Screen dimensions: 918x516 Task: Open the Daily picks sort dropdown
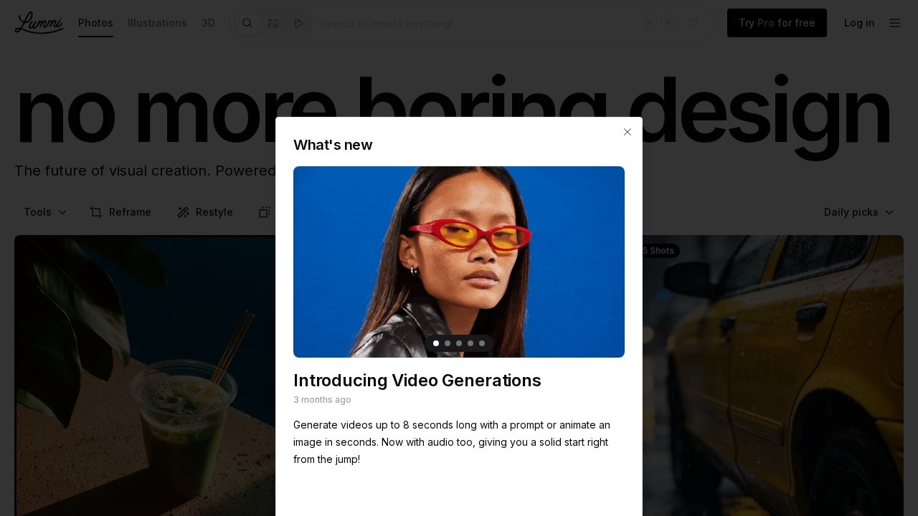(x=858, y=212)
